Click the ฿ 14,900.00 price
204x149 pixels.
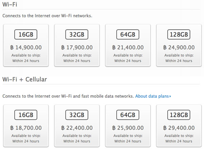coord(26,48)
